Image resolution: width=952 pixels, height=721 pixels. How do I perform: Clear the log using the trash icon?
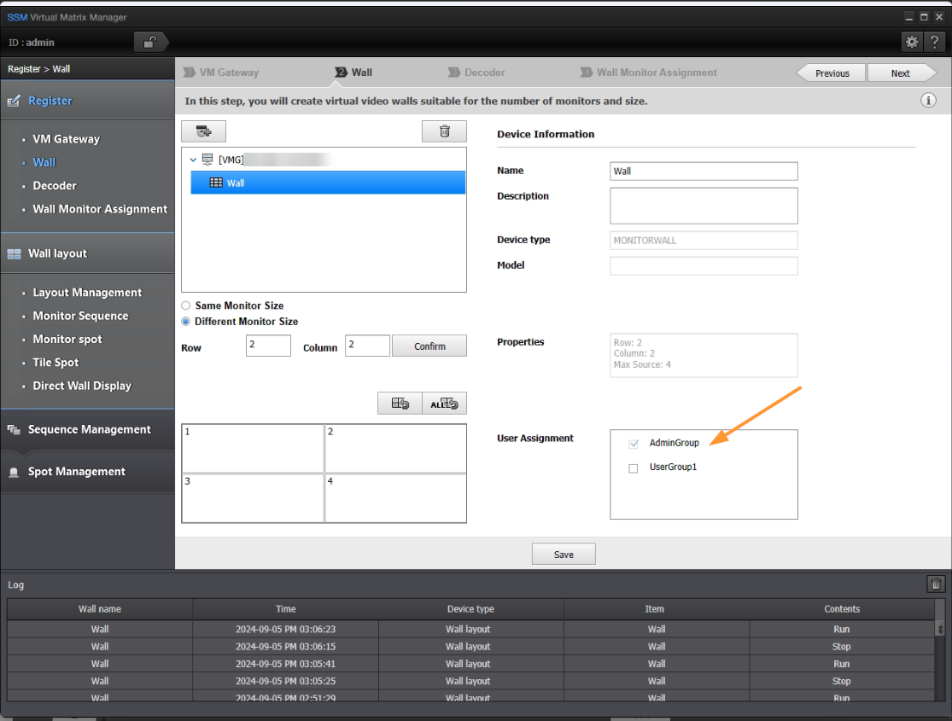coord(936,584)
